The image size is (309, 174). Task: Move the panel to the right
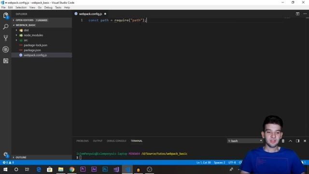tap(297, 141)
